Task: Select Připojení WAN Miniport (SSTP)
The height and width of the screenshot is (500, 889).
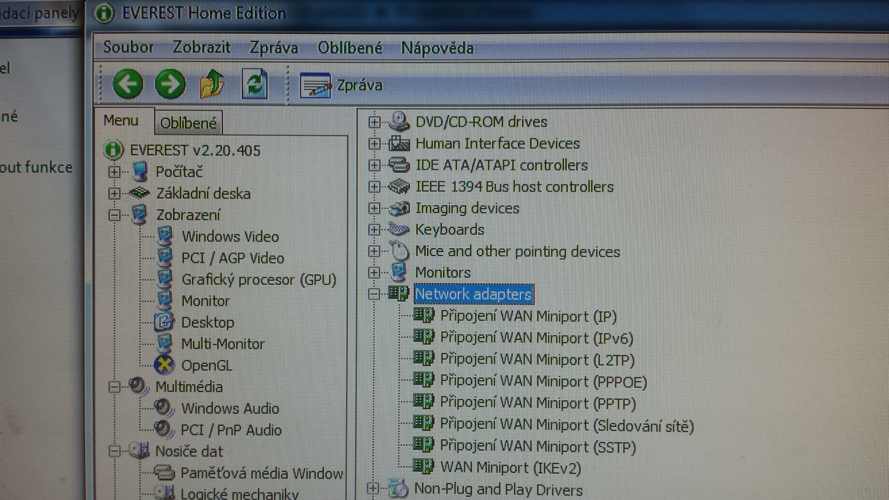Action: [538, 446]
